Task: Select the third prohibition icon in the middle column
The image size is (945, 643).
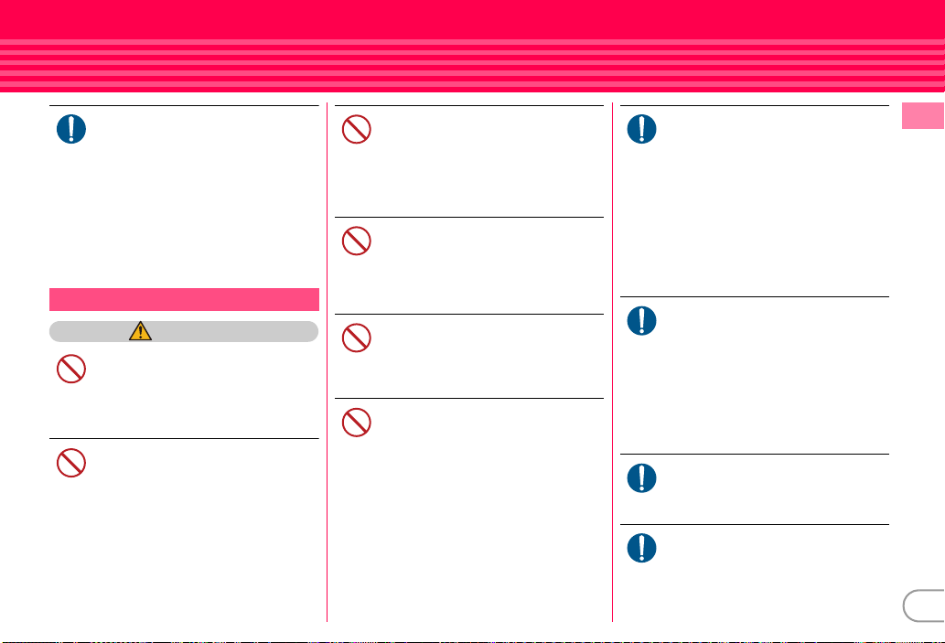Action: click(x=356, y=338)
